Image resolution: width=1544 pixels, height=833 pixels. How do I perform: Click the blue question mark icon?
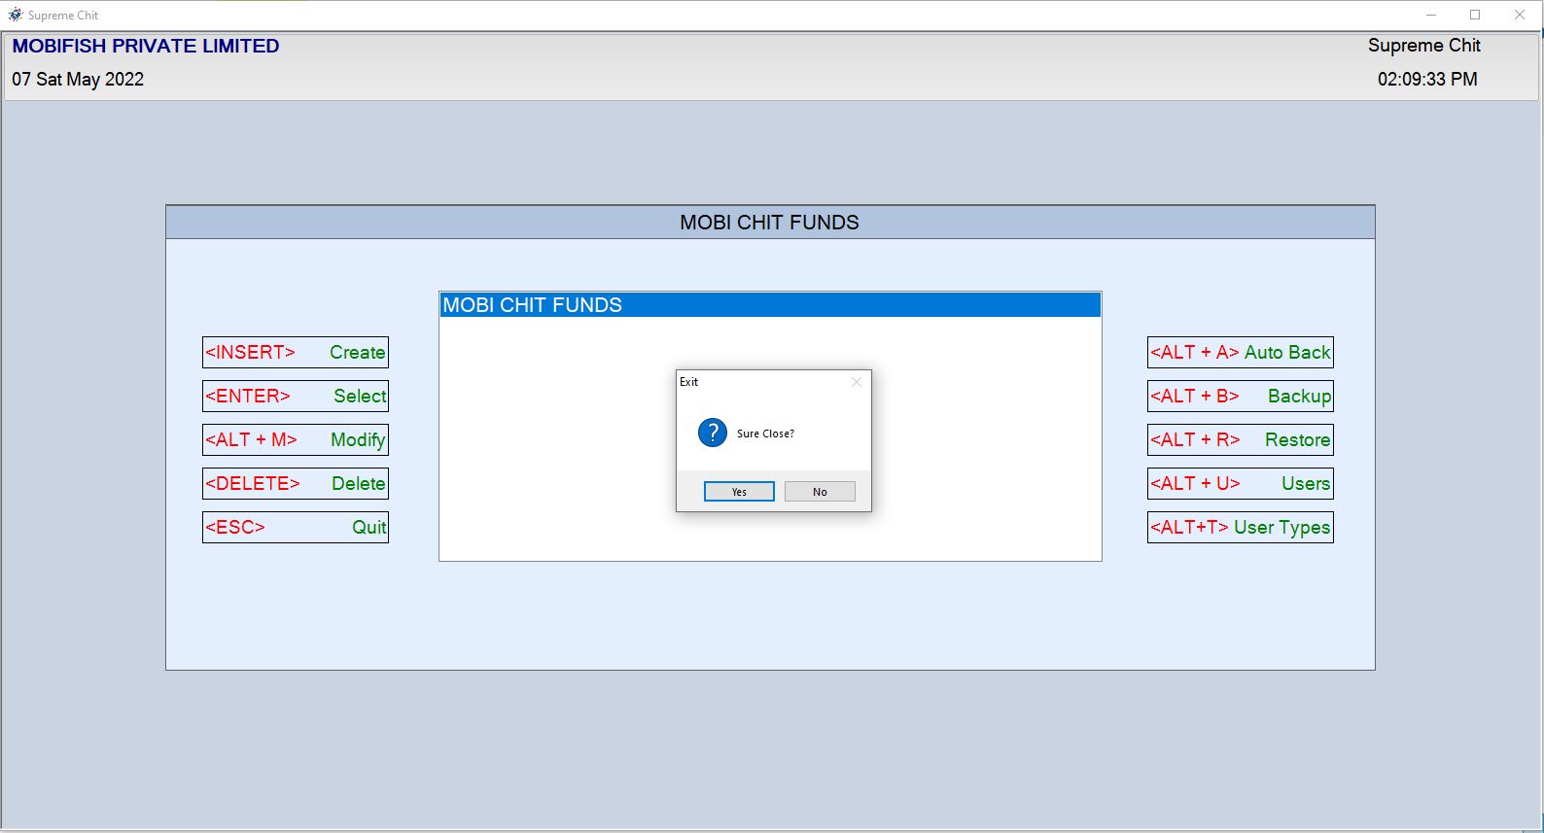click(x=713, y=433)
